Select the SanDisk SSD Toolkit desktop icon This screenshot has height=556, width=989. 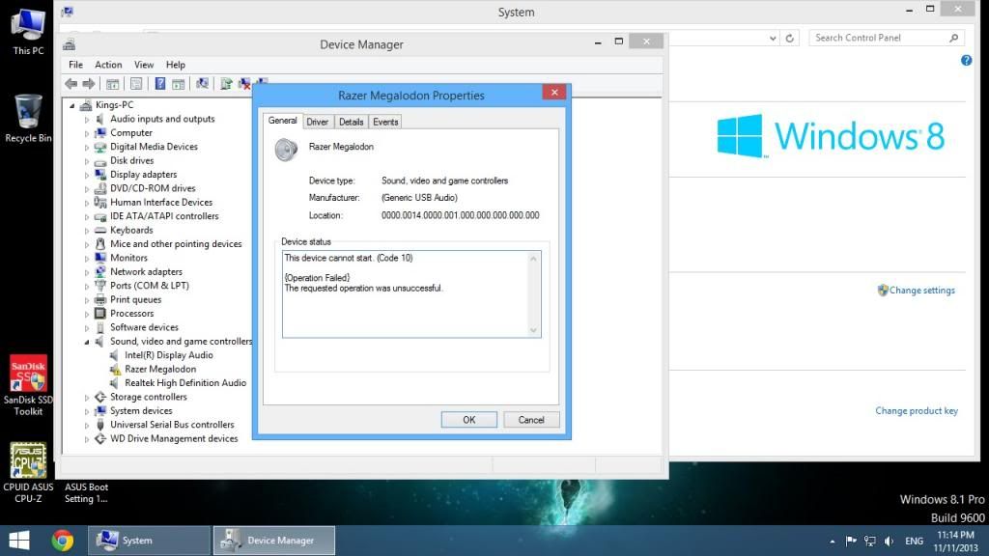(28, 385)
